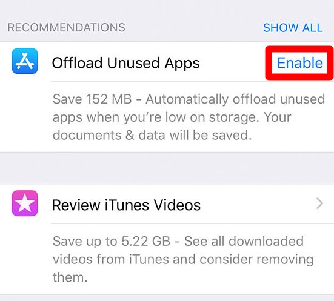Click the separator line under Offload Unused Apps
Screen dimensions: 334x301
coord(192,81)
